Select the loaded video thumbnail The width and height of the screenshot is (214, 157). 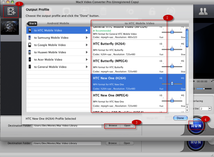pyautogui.click(x=10, y=26)
